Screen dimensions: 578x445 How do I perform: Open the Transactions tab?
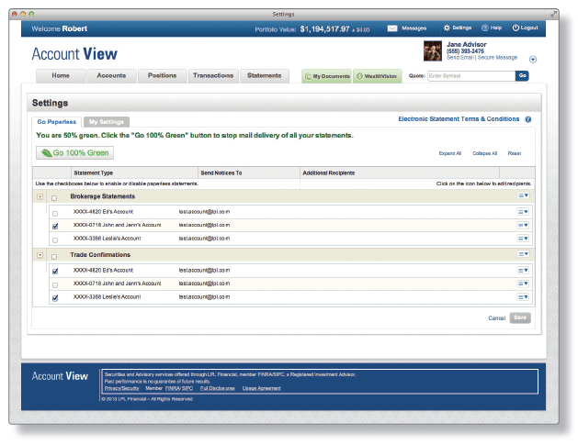(213, 76)
